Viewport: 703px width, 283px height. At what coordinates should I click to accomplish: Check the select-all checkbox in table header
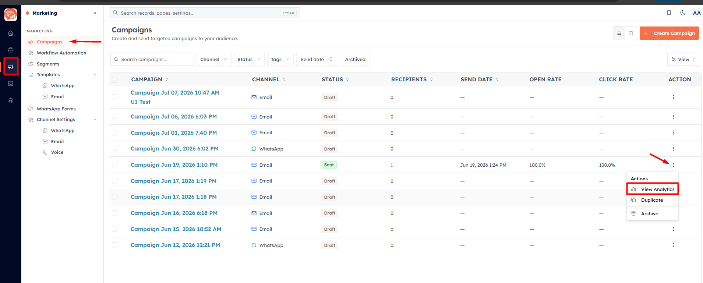pyautogui.click(x=115, y=79)
